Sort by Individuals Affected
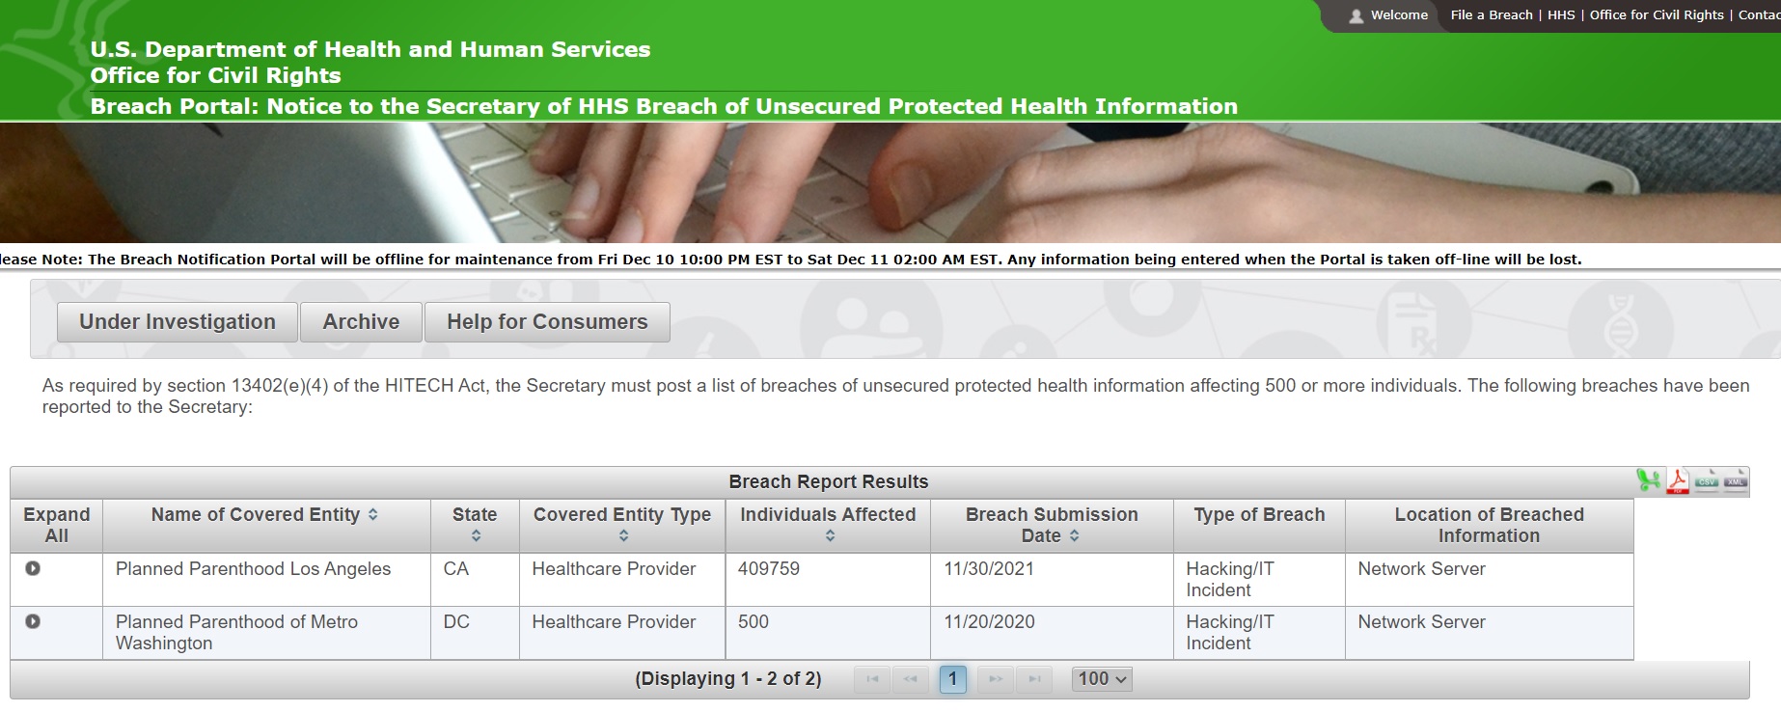The width and height of the screenshot is (1781, 712). pyautogui.click(x=830, y=536)
